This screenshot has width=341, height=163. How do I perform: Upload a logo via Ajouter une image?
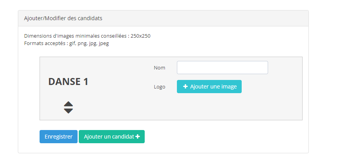point(209,87)
